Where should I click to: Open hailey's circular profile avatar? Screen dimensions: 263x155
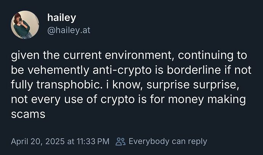point(25,25)
